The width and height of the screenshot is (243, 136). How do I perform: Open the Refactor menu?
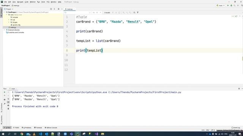click(x=33, y=2)
